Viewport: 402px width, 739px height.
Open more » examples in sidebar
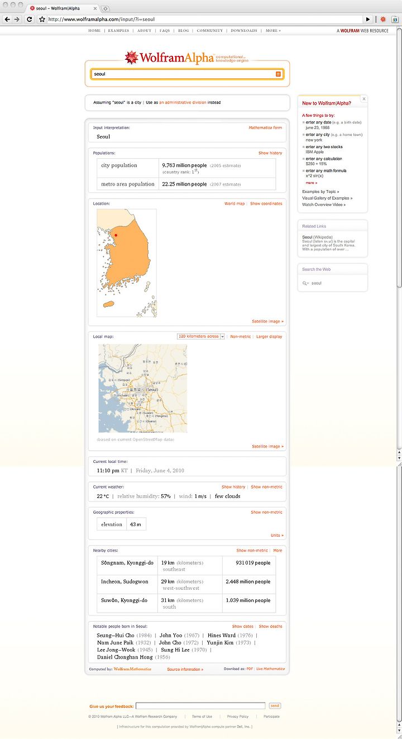point(311,183)
